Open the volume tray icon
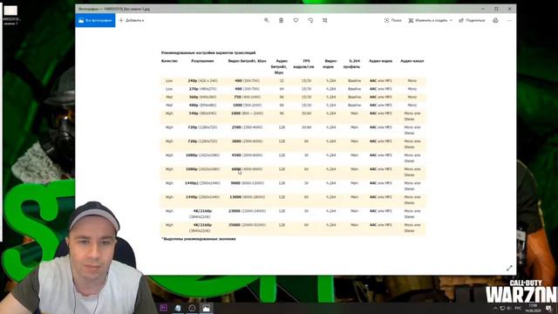The width and height of the screenshot is (558, 314). (x=509, y=308)
